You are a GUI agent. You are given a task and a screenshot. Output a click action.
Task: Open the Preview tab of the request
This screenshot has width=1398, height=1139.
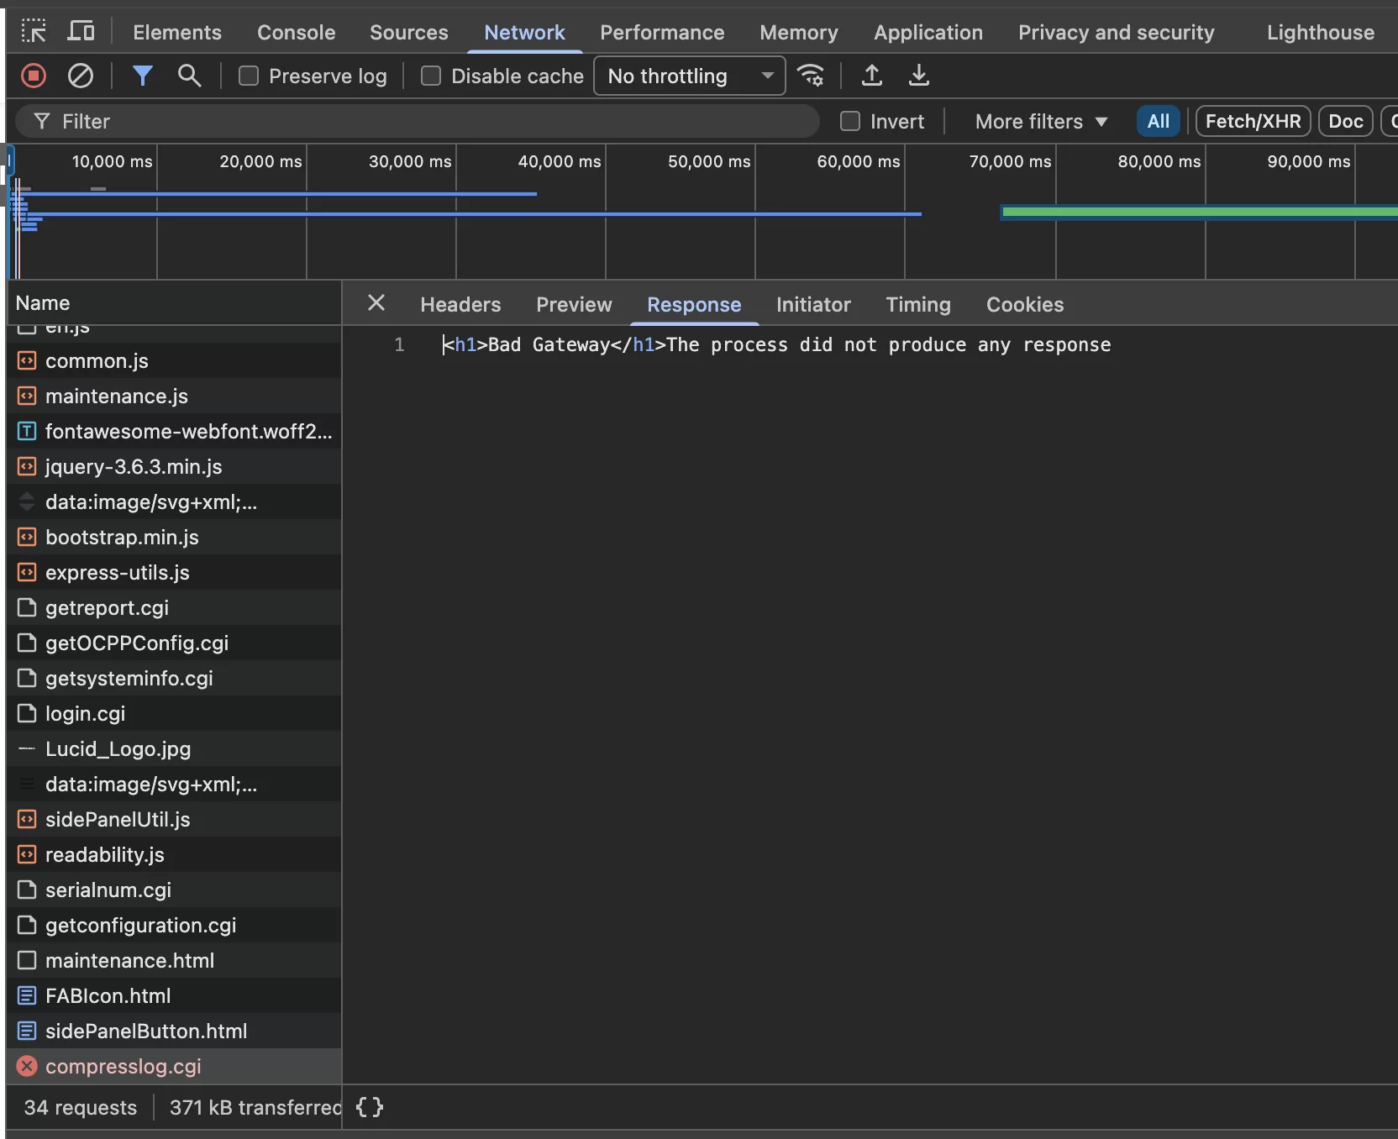pos(575,304)
